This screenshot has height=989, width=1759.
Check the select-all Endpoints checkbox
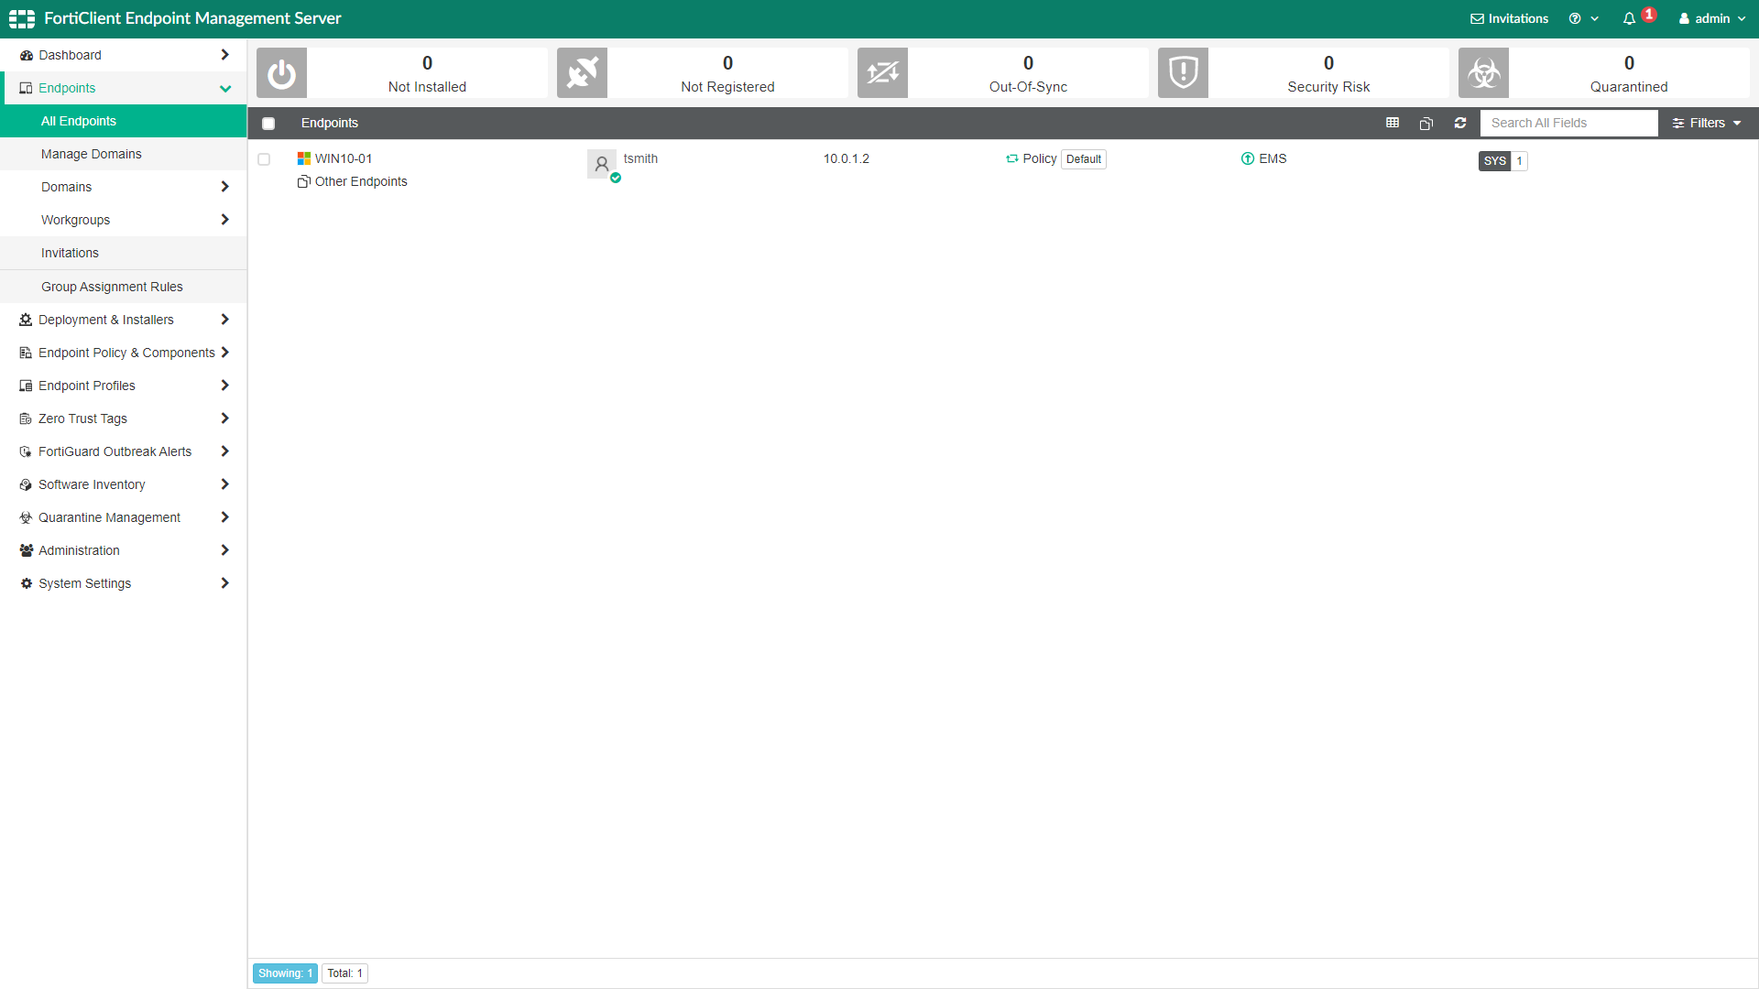pyautogui.click(x=268, y=124)
